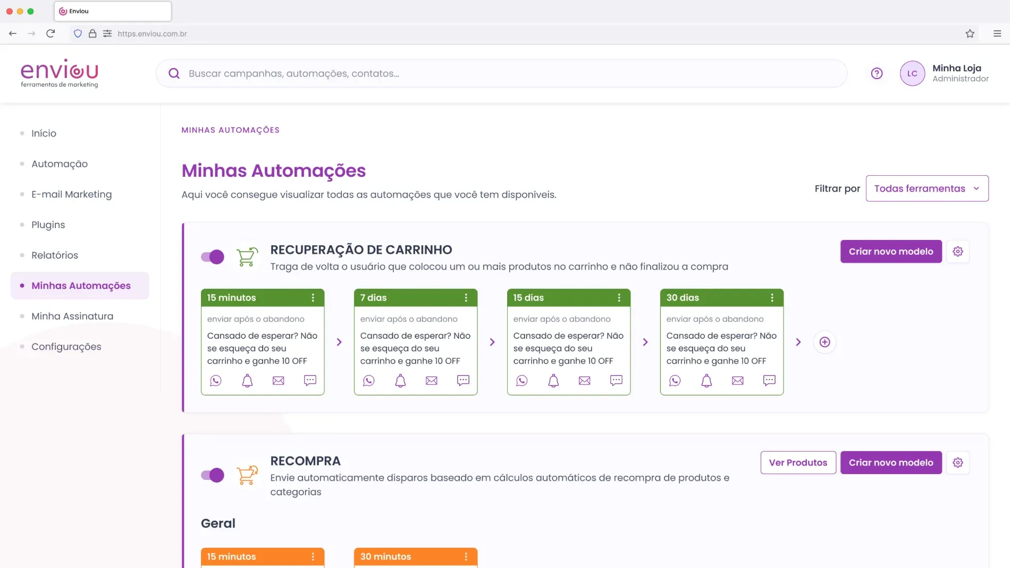The image size is (1010, 568).
Task: Open Minha Assinatura in the sidebar
Action: click(x=72, y=316)
